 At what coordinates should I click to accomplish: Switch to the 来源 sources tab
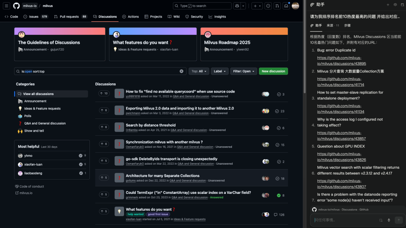333,25
